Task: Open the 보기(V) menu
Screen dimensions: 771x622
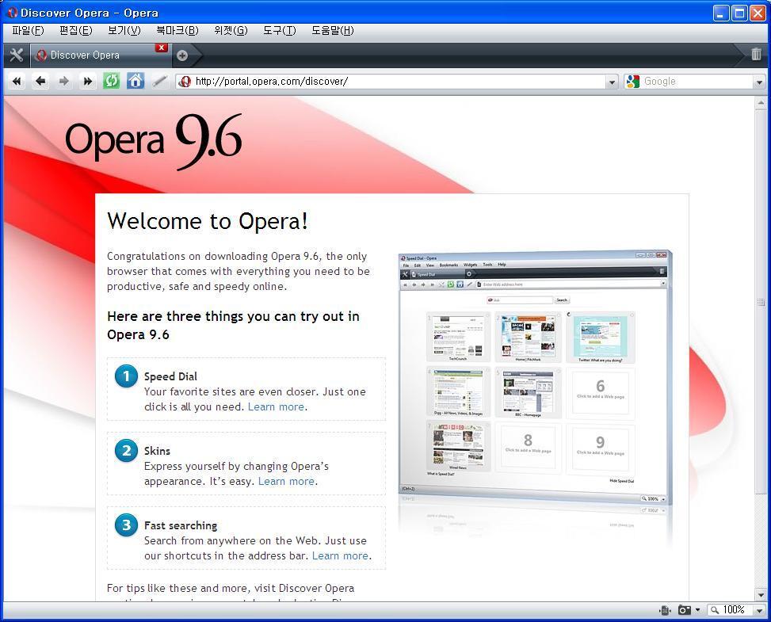Action: (x=124, y=30)
